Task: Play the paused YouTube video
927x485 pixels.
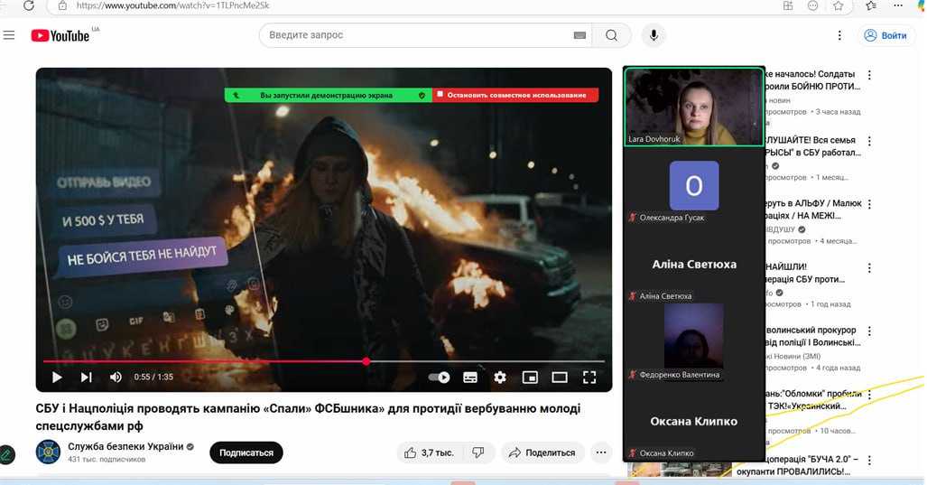Action: pyautogui.click(x=57, y=378)
